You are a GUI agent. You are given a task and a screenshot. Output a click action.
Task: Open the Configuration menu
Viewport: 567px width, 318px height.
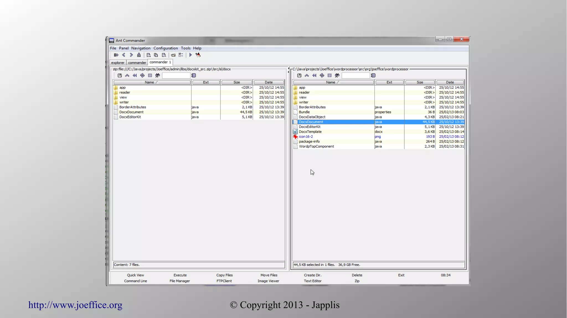click(166, 48)
